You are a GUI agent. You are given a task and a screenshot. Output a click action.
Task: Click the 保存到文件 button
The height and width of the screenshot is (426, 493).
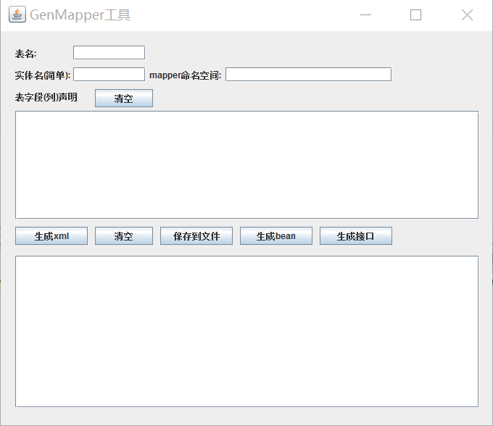pyautogui.click(x=196, y=236)
